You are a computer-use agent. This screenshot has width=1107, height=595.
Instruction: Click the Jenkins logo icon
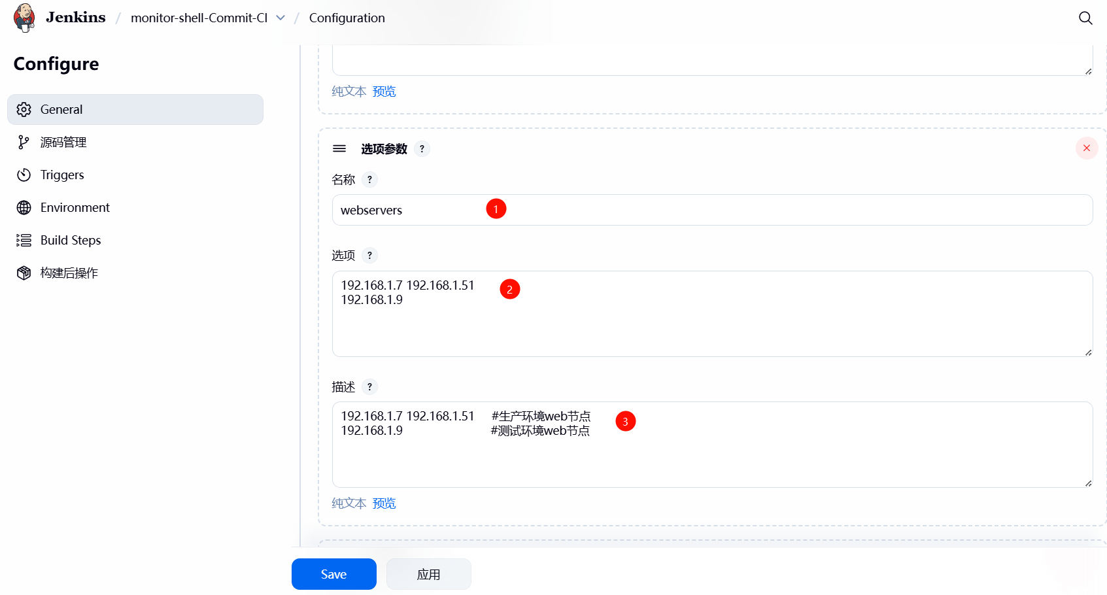click(x=24, y=18)
